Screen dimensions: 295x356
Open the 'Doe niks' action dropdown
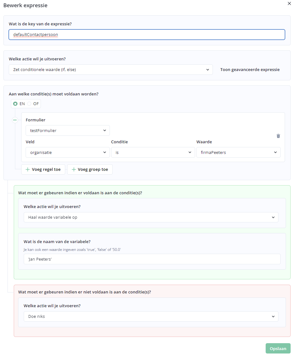(x=151, y=316)
